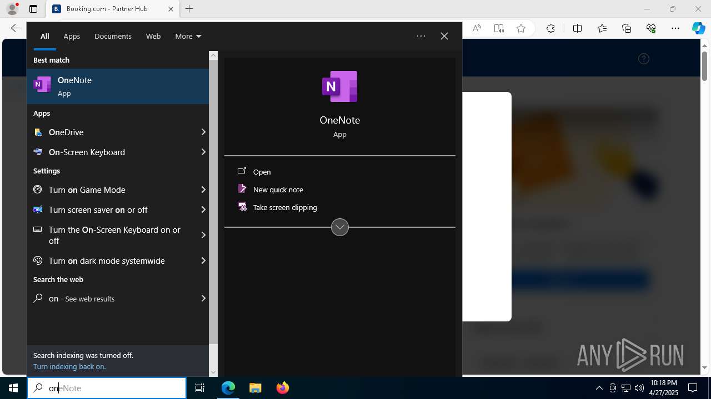
Task: Open notification center
Action: 693,388
